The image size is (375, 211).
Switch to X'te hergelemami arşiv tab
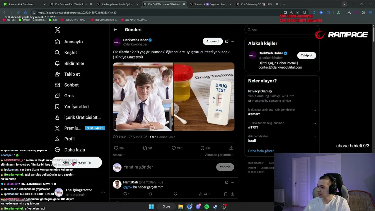[x=118, y=4]
